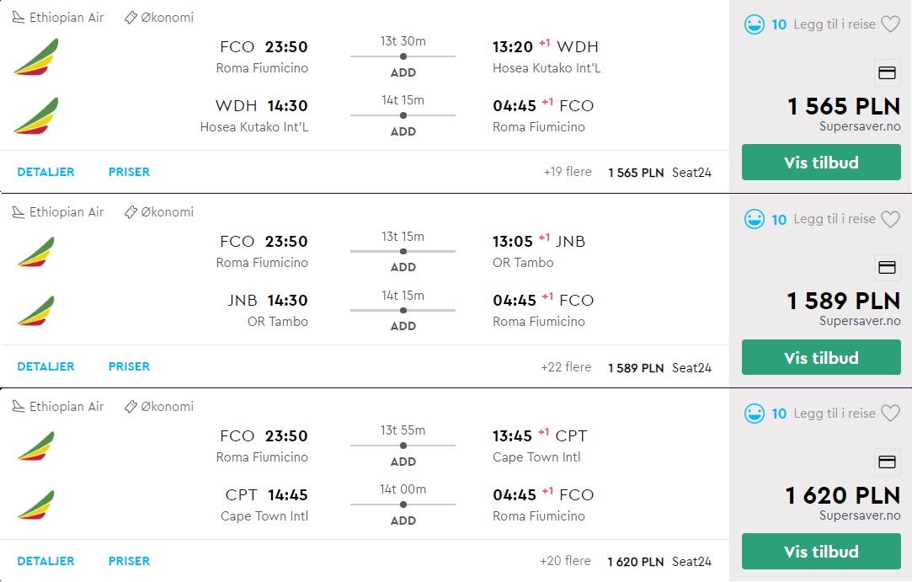This screenshot has height=582, width=912.
Task: Click the credit card icon above 1 589 PLN
Action: 887,267
